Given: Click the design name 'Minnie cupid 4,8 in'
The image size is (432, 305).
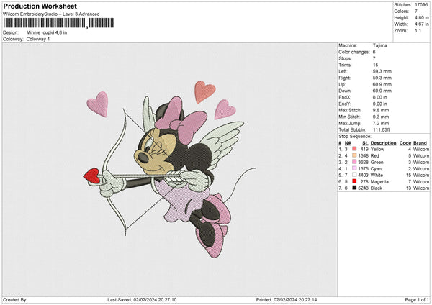Looking at the screenshot, I should [x=47, y=32].
